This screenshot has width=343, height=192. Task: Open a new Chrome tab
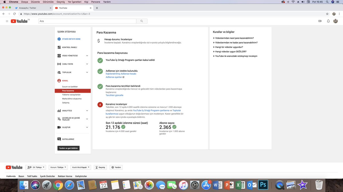[97, 8]
